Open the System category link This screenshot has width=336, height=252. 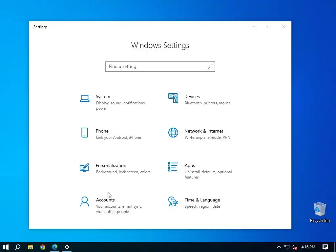coord(103,97)
